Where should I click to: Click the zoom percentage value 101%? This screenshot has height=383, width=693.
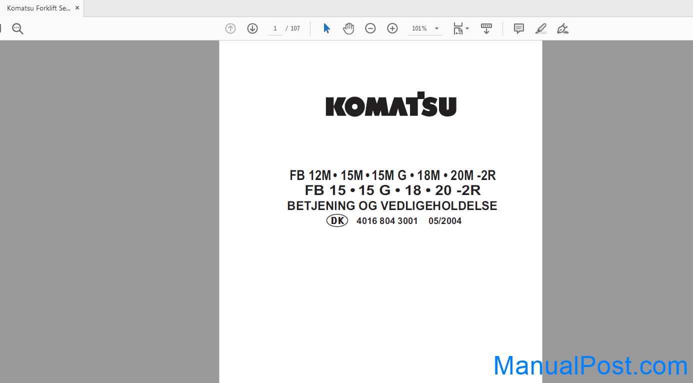point(419,28)
